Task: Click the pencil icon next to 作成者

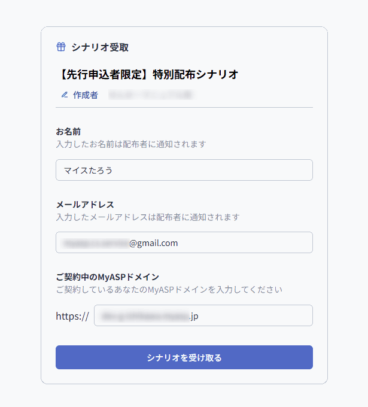Action: [x=65, y=95]
